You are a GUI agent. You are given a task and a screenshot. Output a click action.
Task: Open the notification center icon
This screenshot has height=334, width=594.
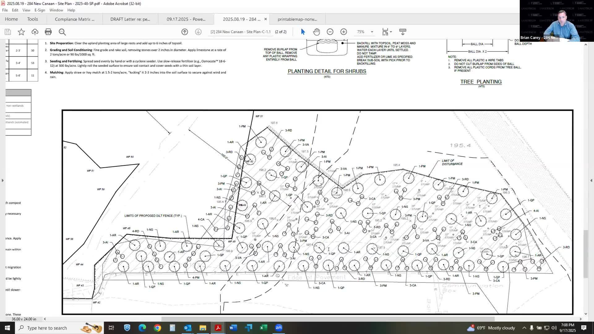click(584, 328)
